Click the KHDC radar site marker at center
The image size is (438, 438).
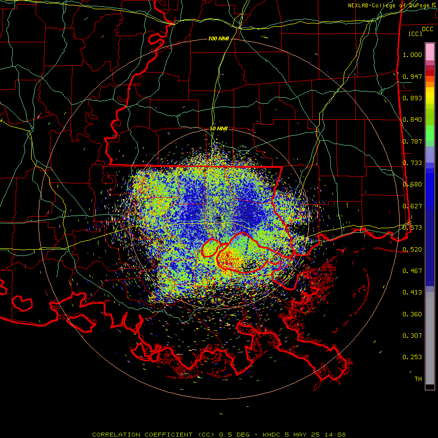click(x=219, y=219)
